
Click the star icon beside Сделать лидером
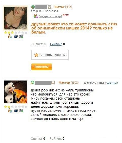coord(36,55)
